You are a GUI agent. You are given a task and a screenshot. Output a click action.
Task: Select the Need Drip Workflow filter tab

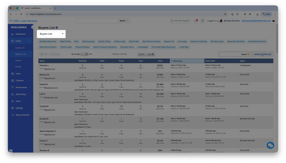(x=236, y=41)
